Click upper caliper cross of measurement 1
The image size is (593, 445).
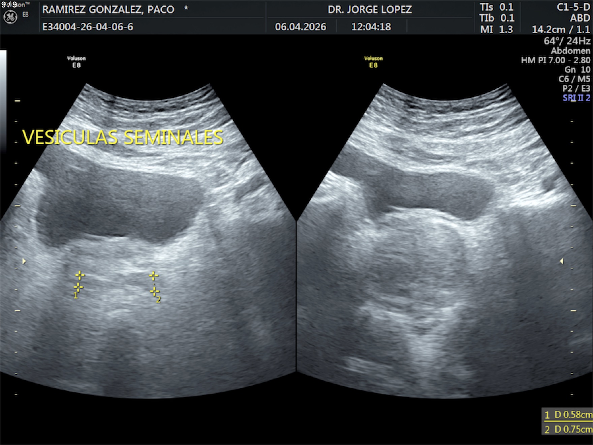click(x=80, y=275)
